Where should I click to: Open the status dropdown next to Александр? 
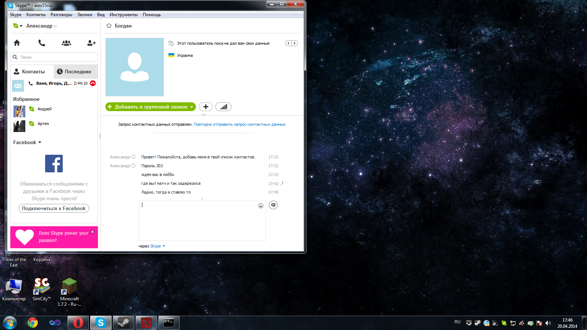18,26
